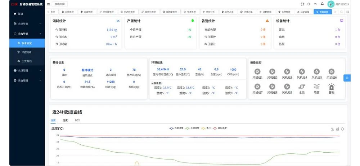Image resolution: width=360 pixels, height=166 pixels.
Task: Select 农舍总览 in the sidebar
Action: coord(27,43)
